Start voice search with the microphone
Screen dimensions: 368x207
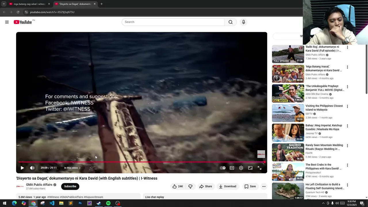pos(244,22)
